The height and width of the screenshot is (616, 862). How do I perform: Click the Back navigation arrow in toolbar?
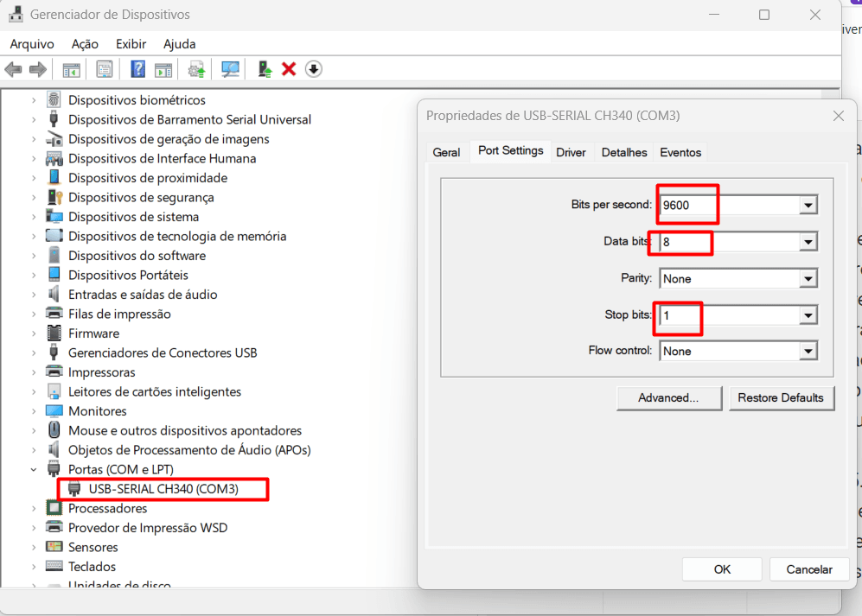(x=13, y=69)
